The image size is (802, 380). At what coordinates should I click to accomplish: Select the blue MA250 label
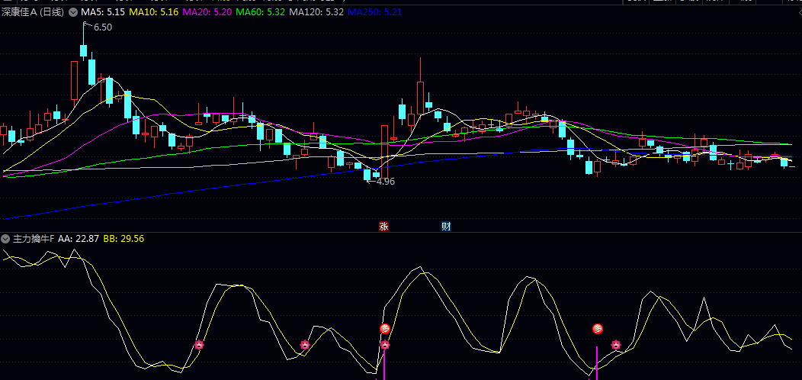374,13
